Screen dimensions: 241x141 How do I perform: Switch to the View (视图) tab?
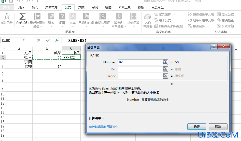point(108,7)
